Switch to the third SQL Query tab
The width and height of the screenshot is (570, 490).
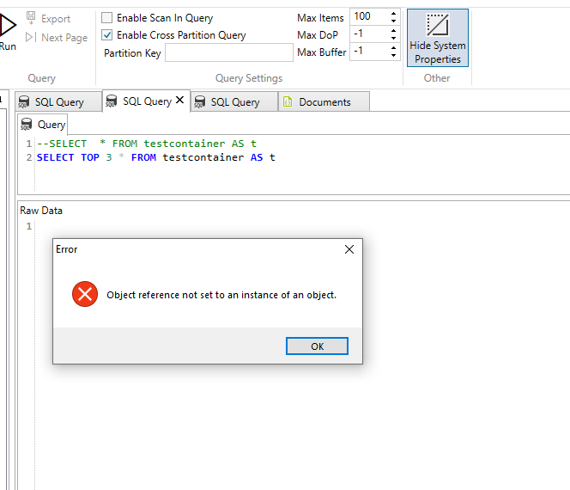234,102
